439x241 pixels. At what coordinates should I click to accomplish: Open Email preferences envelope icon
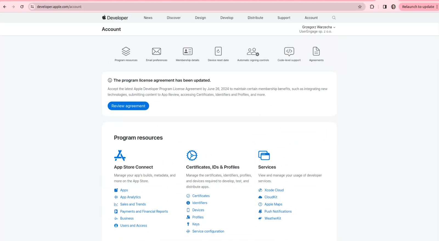coord(156,51)
